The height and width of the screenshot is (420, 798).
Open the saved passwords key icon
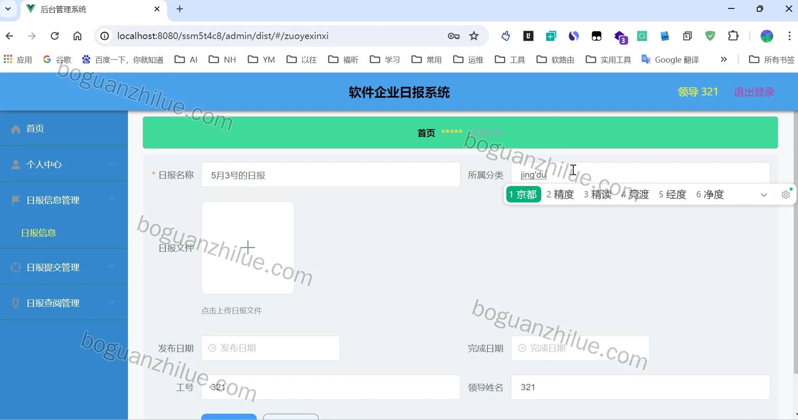(x=453, y=36)
